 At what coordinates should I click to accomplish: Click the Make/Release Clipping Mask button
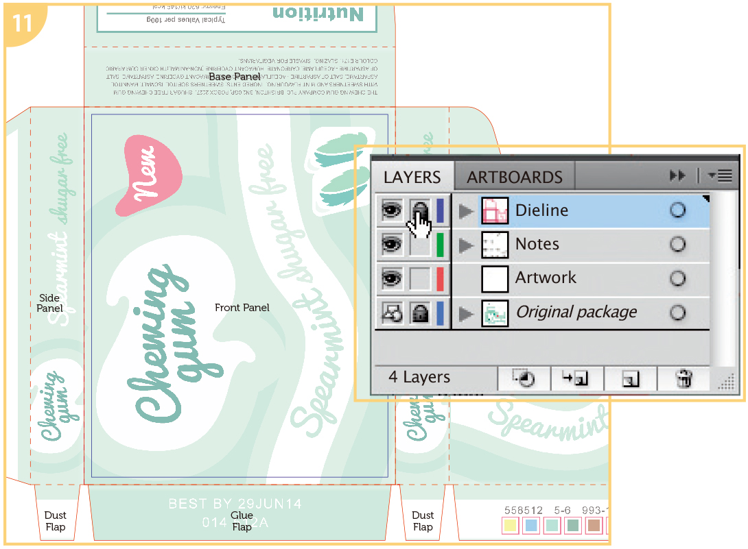[524, 378]
